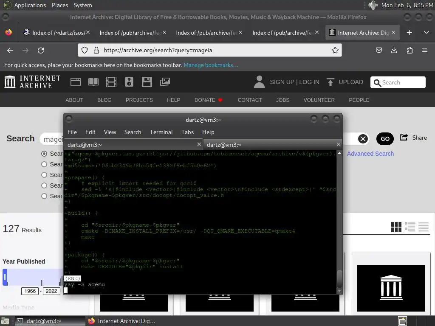Close the first terminal tab
The image size is (435, 326).
[x=199, y=144]
